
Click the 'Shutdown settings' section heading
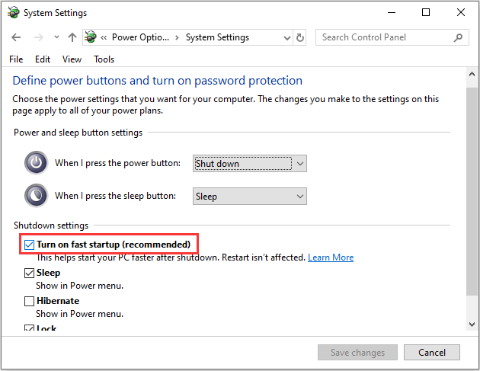51,225
